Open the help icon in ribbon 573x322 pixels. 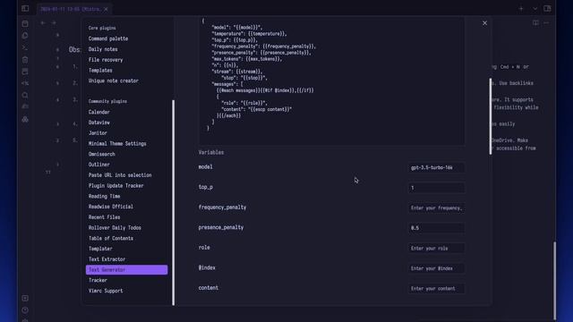(25, 310)
